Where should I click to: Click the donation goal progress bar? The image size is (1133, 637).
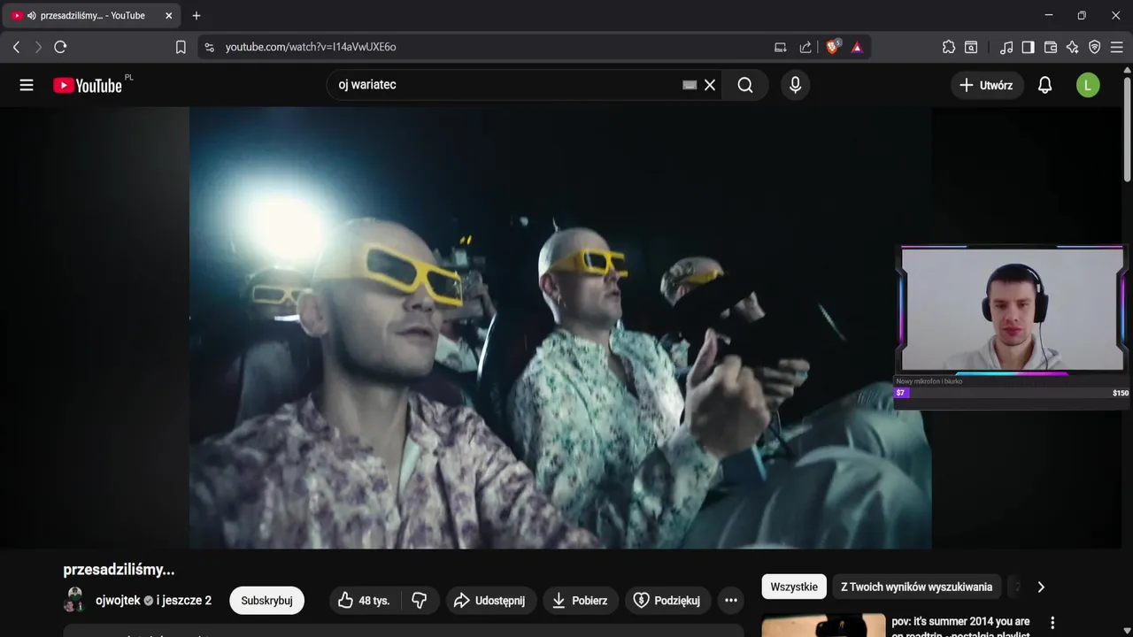(1012, 393)
